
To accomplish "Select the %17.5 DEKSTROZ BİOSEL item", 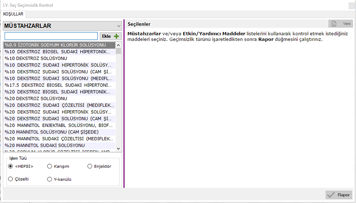I will click(x=59, y=85).
